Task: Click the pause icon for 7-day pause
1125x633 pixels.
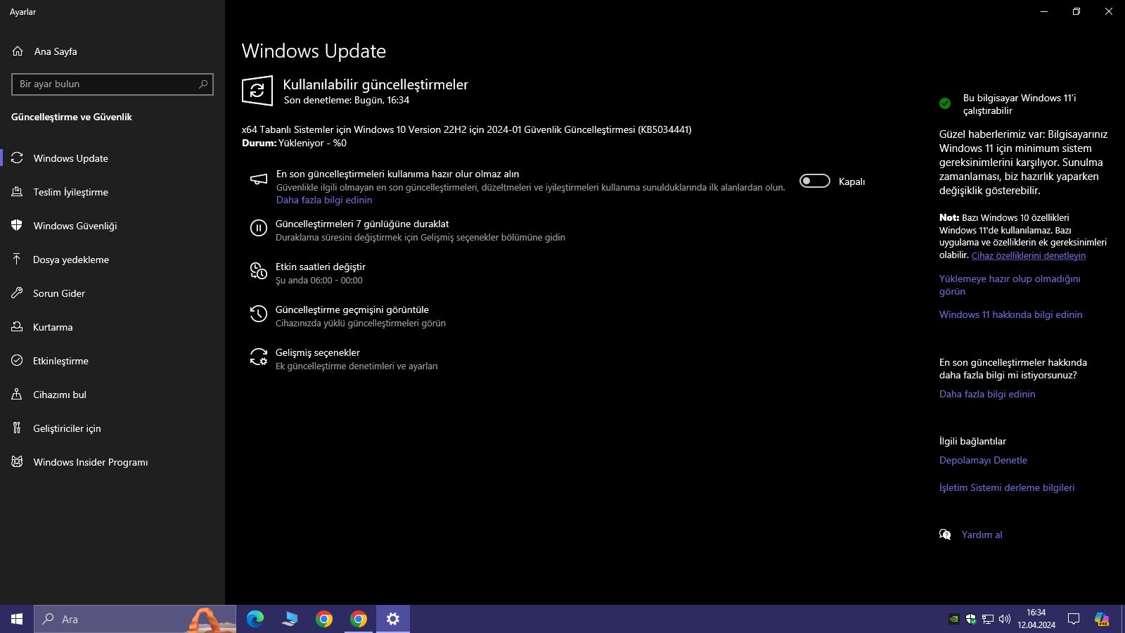Action: [259, 228]
